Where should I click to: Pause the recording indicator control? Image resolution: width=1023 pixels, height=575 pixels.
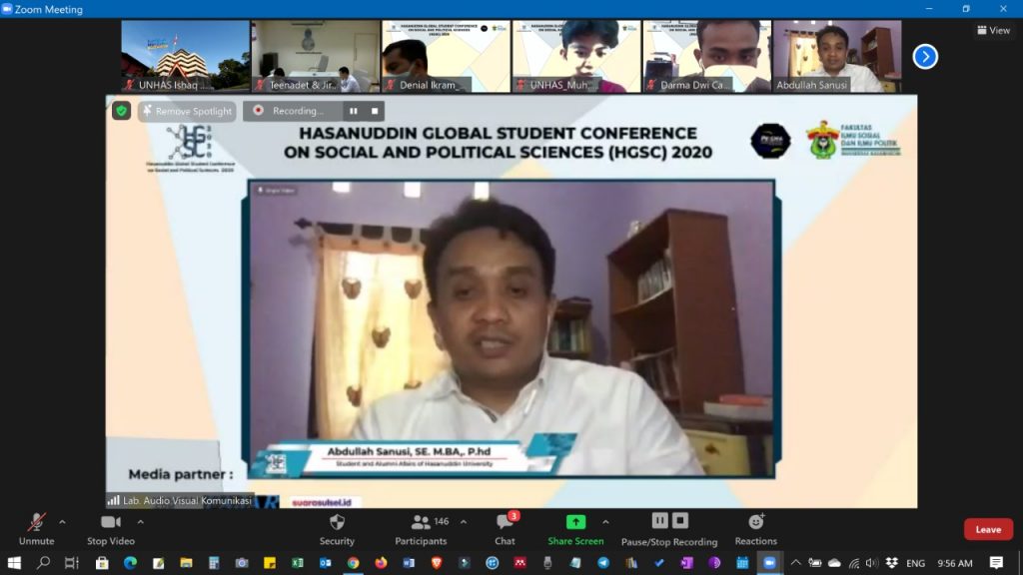click(355, 111)
